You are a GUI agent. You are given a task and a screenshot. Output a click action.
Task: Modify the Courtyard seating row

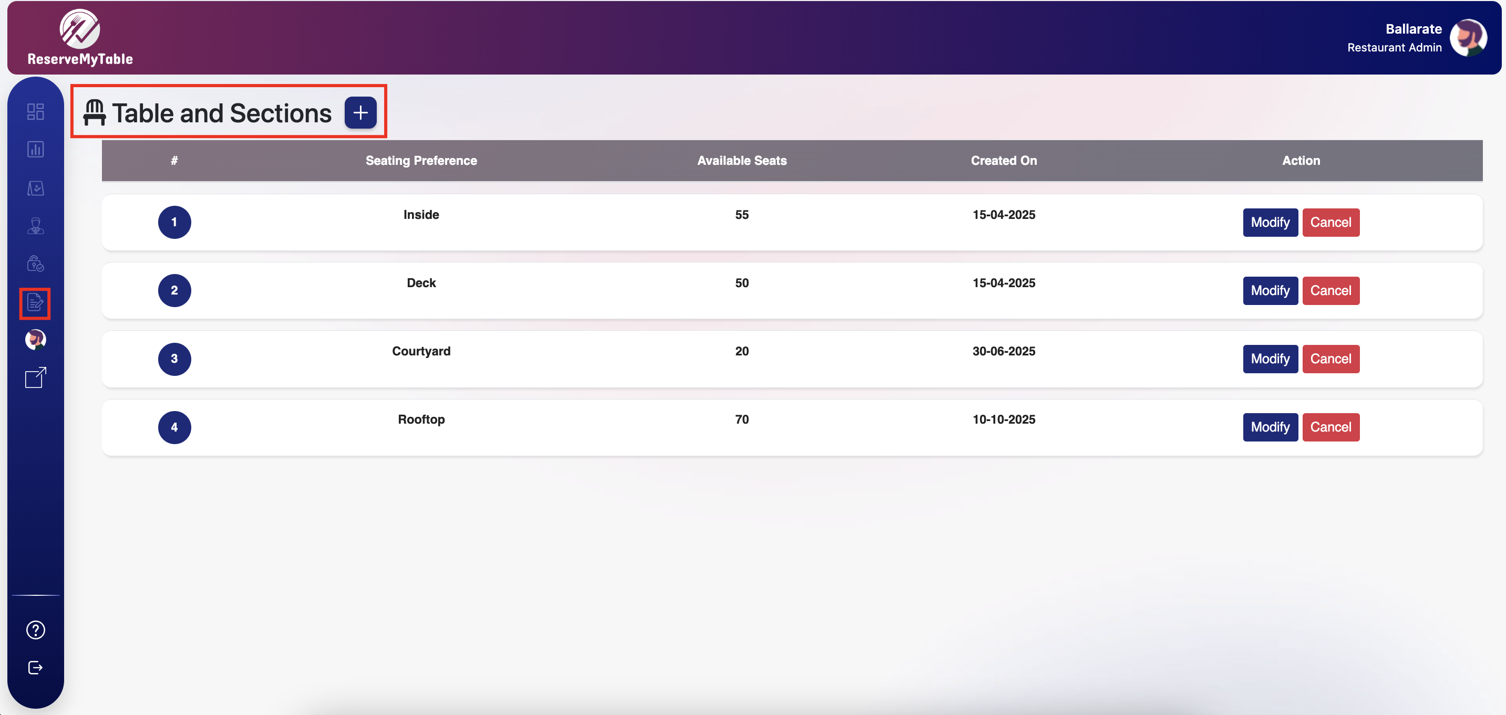(x=1270, y=359)
